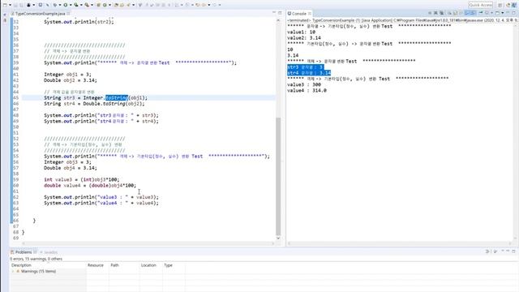Click the Open Perspective icon
519x292 pixels.
click(x=500, y=5)
